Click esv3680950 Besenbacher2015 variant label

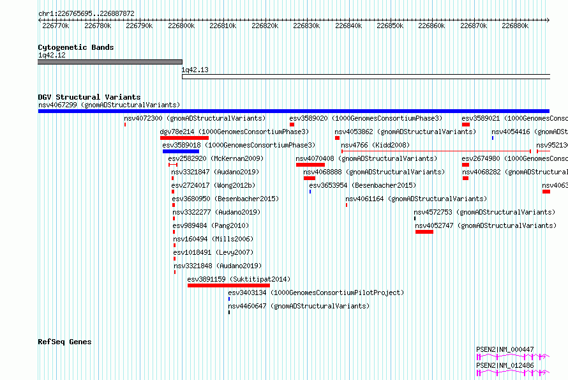225,199
